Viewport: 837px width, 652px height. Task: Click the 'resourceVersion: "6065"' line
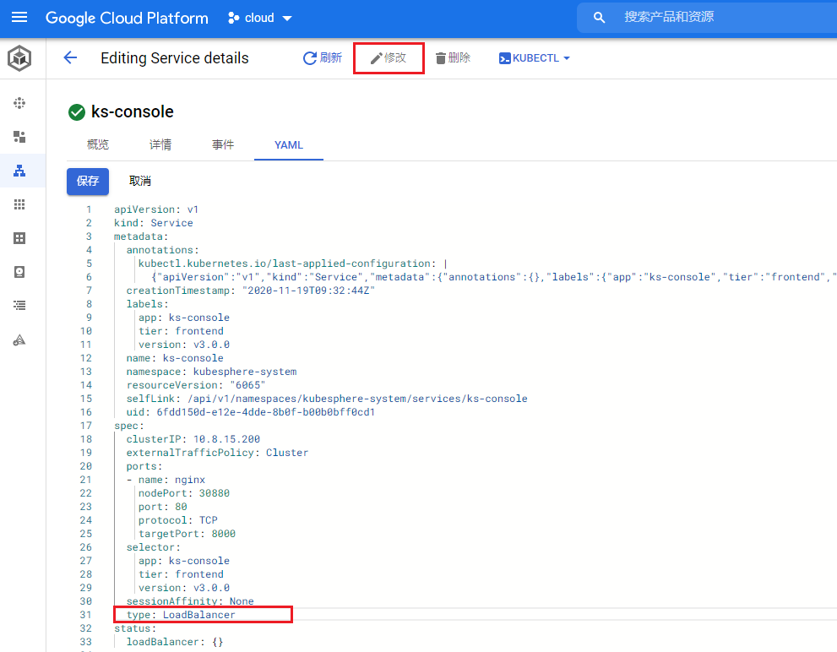[196, 385]
